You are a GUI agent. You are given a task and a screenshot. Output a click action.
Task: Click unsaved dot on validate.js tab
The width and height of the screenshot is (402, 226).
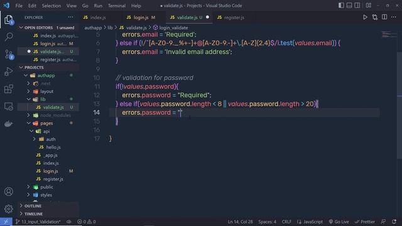click(207, 17)
